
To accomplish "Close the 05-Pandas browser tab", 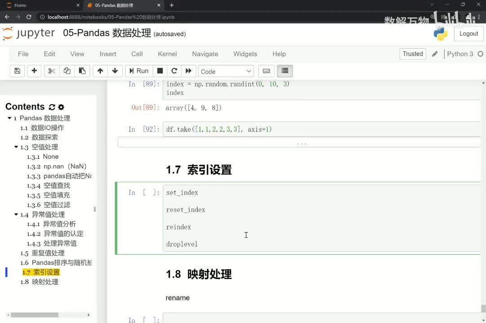I will [x=159, y=5].
